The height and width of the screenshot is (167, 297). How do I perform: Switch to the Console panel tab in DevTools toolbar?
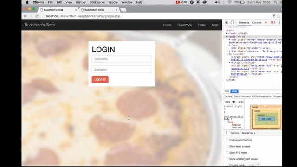pyautogui.click(x=257, y=23)
